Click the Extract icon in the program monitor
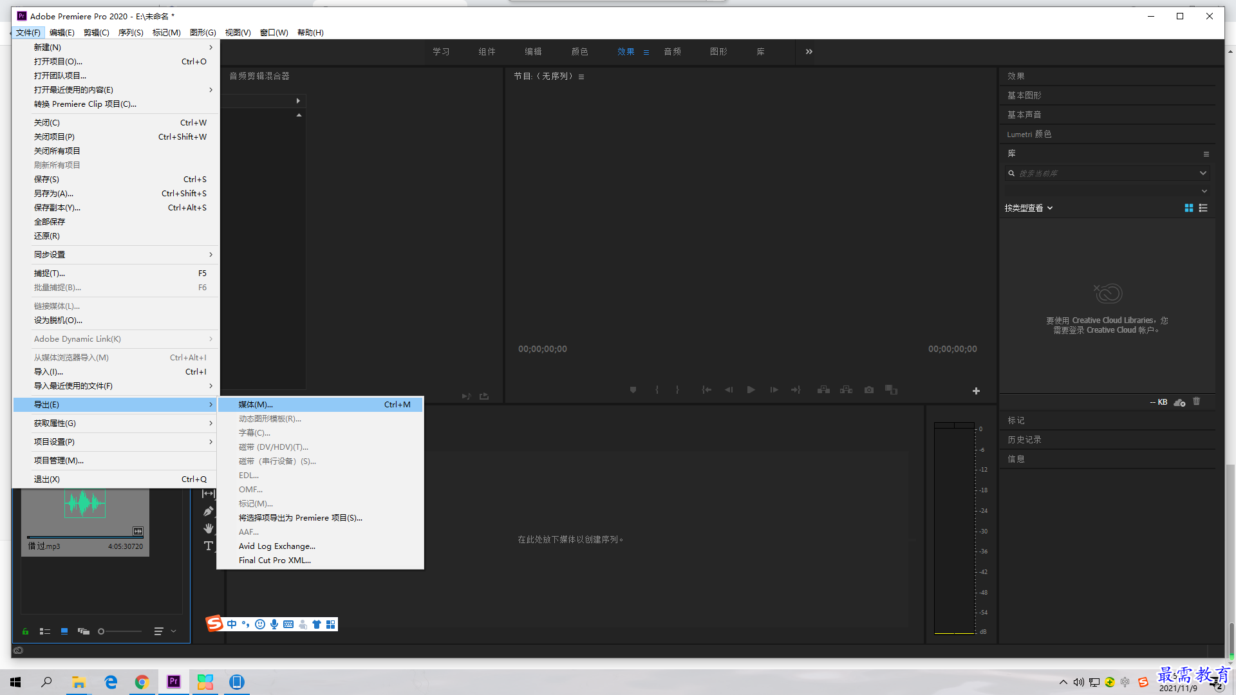The width and height of the screenshot is (1236, 695). click(x=846, y=390)
